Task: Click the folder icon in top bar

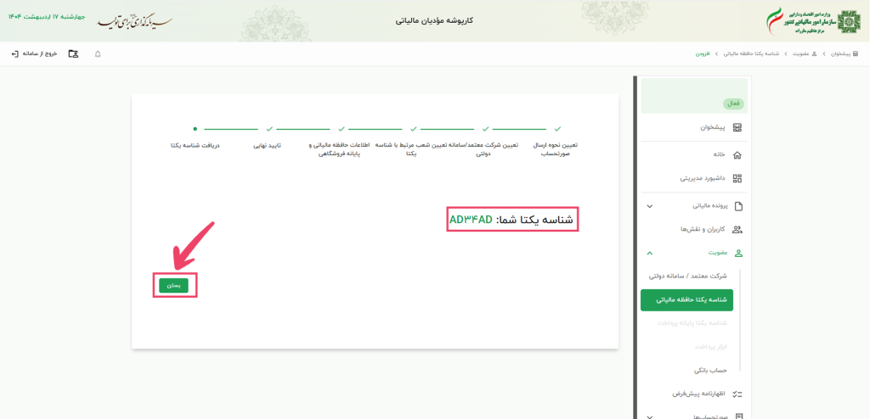Action: (73, 54)
